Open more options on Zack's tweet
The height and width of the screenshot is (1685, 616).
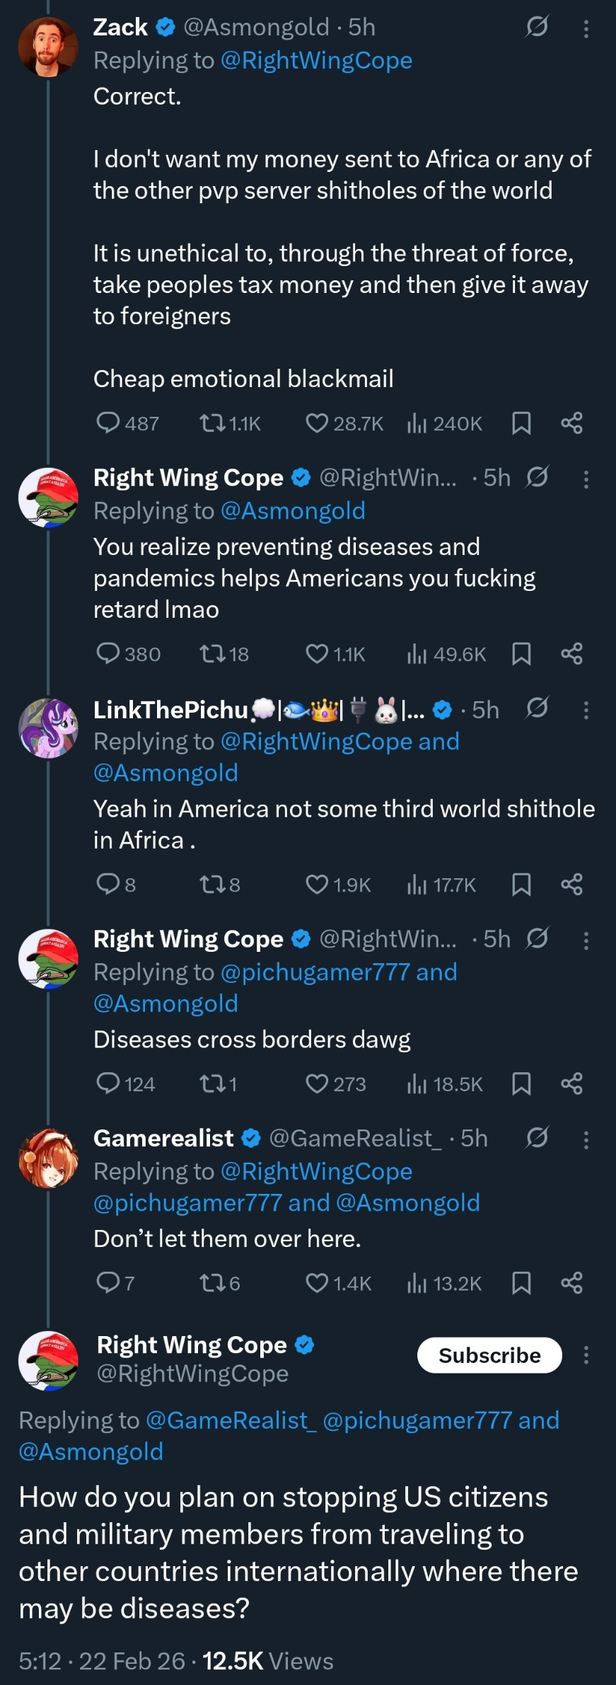click(x=586, y=29)
